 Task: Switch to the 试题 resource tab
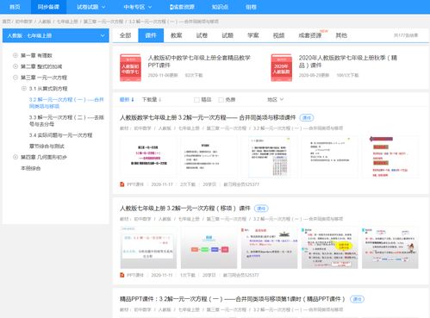(x=227, y=35)
